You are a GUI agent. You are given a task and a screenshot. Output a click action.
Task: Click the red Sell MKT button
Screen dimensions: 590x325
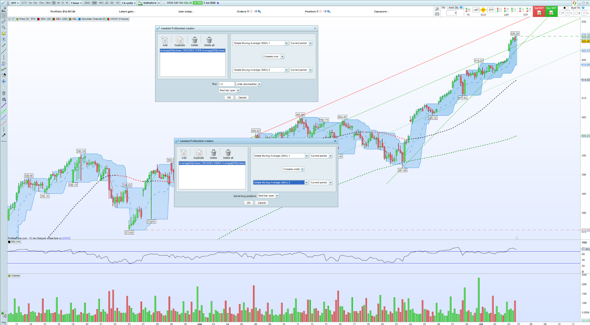[x=539, y=11]
